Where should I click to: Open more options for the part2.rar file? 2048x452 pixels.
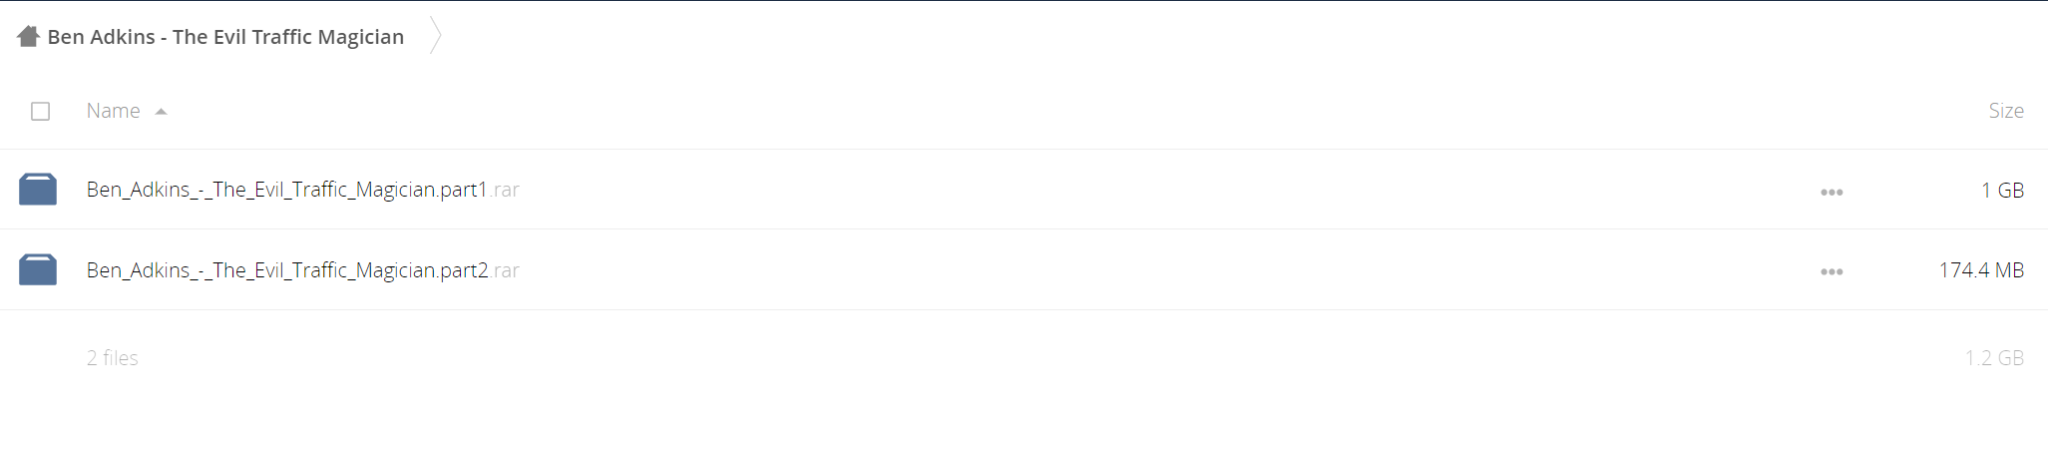1832,271
